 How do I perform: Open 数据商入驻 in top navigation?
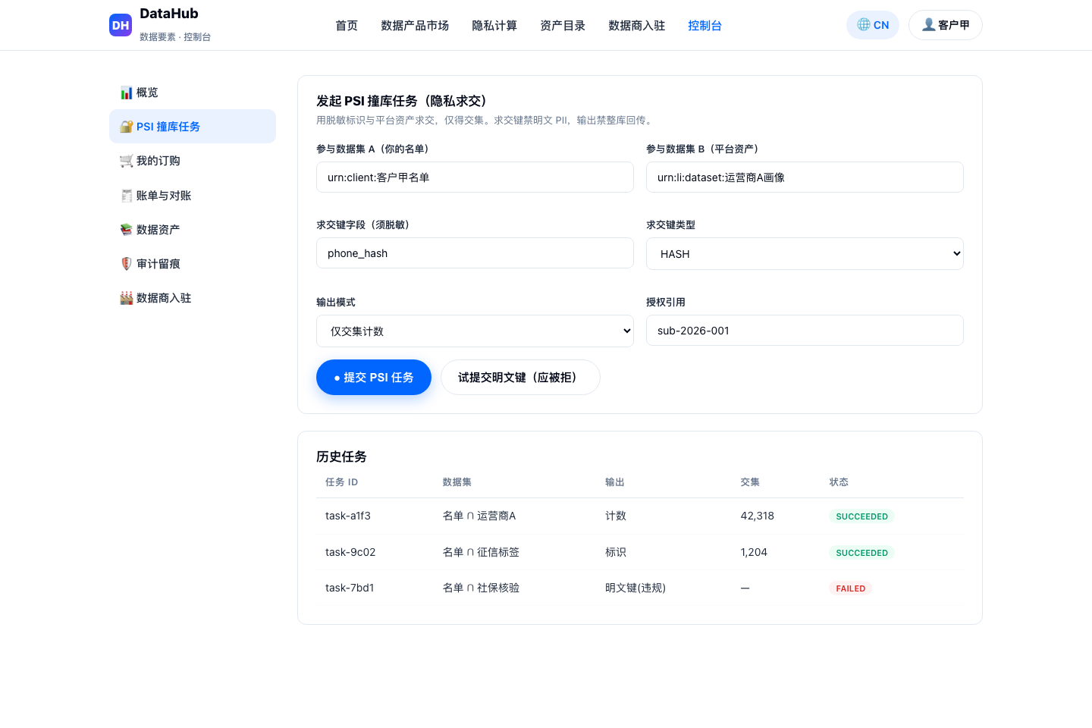637,26
